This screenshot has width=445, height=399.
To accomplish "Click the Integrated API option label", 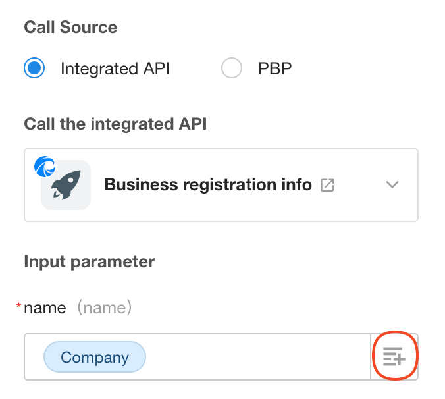I will [115, 68].
